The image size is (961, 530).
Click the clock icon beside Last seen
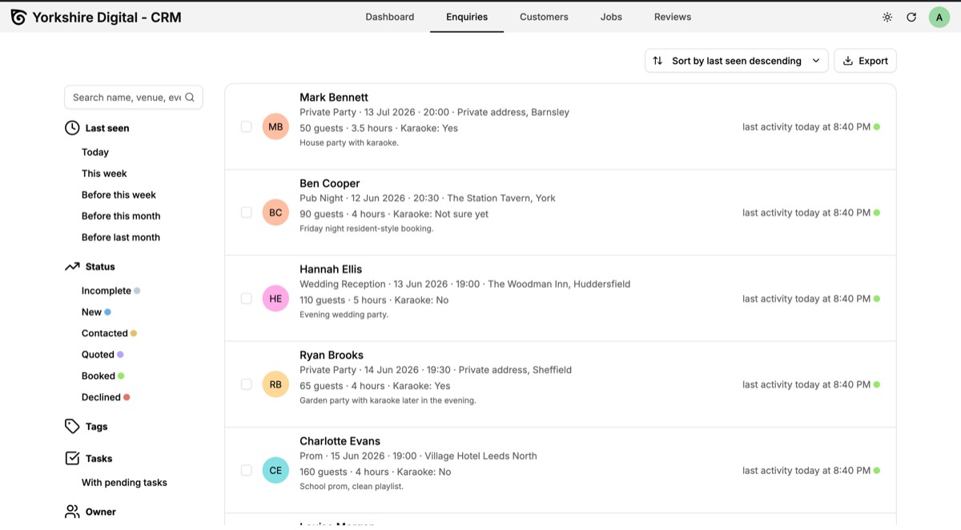(x=72, y=128)
